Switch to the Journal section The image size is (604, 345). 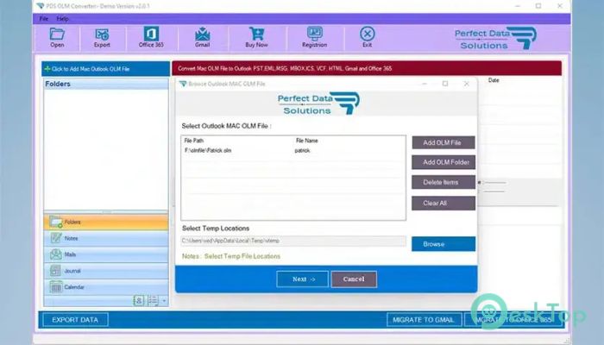[56, 271]
